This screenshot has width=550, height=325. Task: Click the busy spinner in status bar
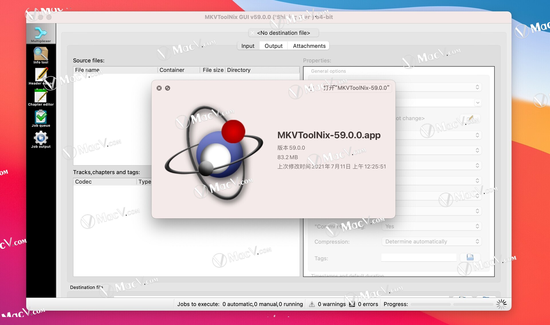coord(501,304)
